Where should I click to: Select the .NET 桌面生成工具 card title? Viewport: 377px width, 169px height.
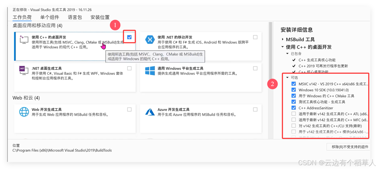click(x=47, y=69)
